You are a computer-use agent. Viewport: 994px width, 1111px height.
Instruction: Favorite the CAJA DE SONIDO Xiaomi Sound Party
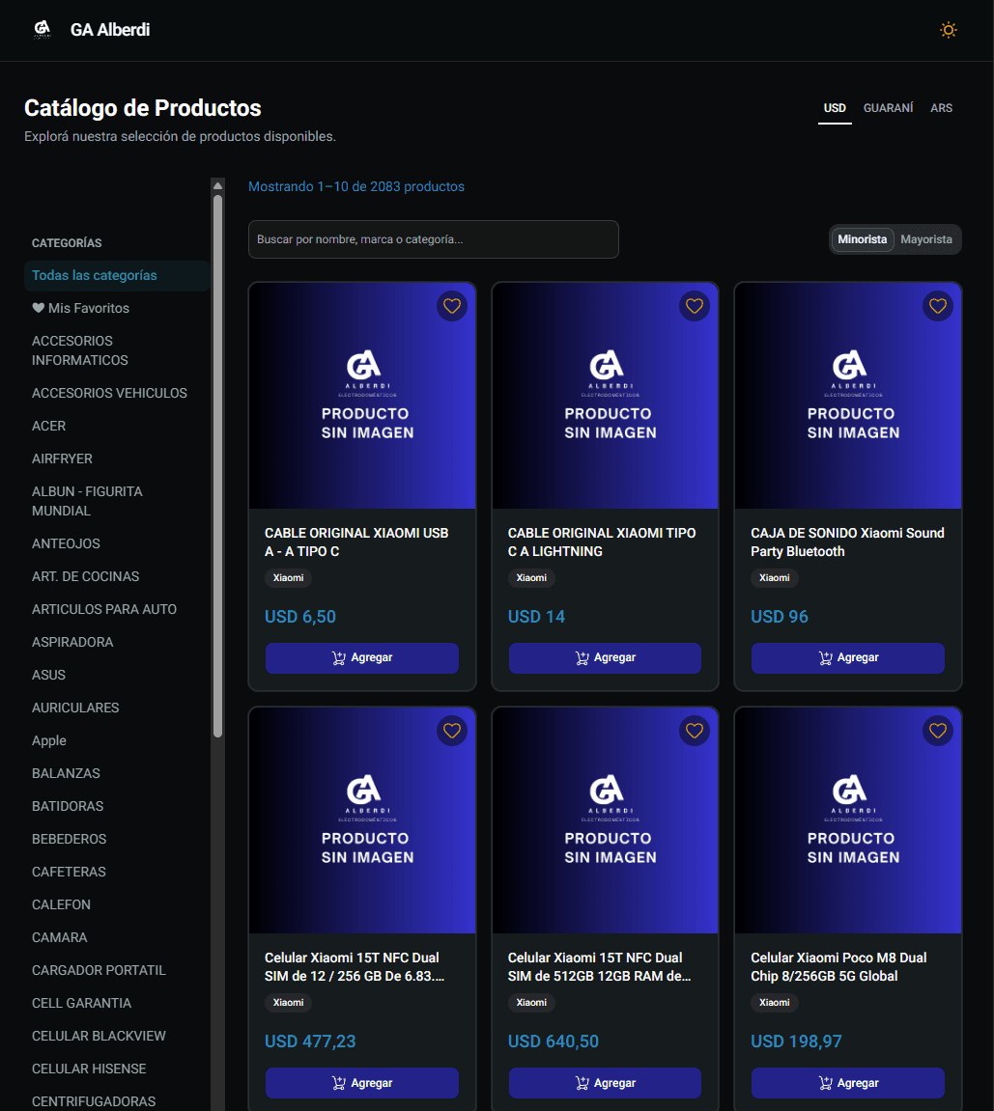pos(937,306)
